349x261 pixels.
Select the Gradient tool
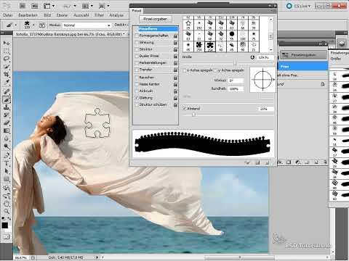[7, 130]
